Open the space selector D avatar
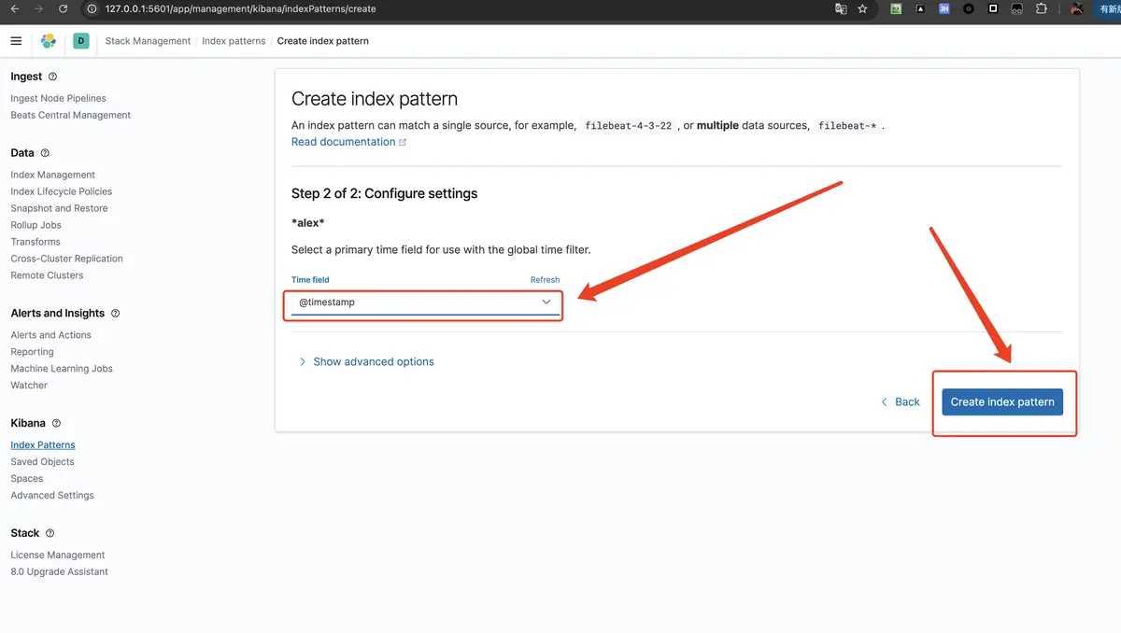This screenshot has width=1121, height=633. [x=81, y=41]
